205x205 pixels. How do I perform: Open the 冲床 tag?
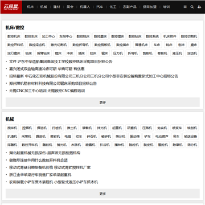[x=69, y=54]
